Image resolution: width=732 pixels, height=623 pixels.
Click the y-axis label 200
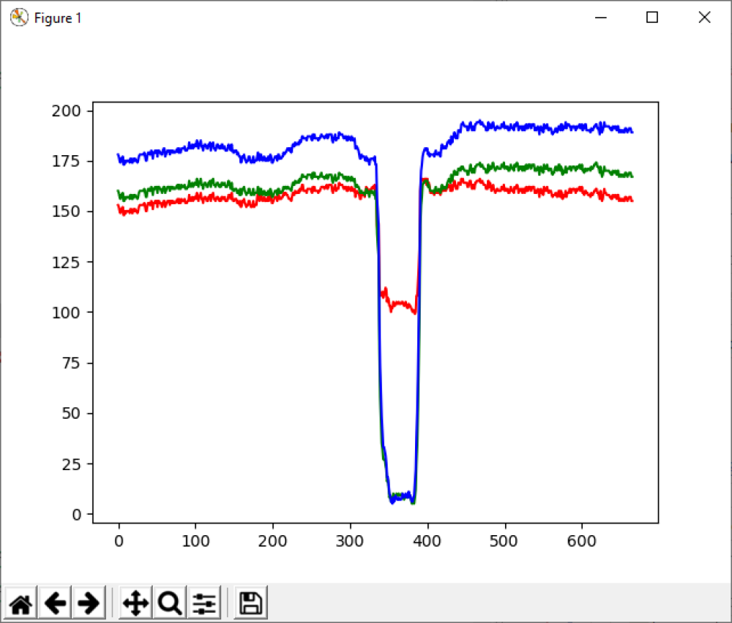66,111
